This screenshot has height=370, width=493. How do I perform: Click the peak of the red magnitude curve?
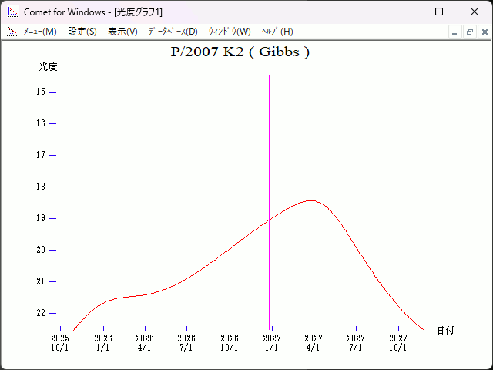(x=310, y=200)
